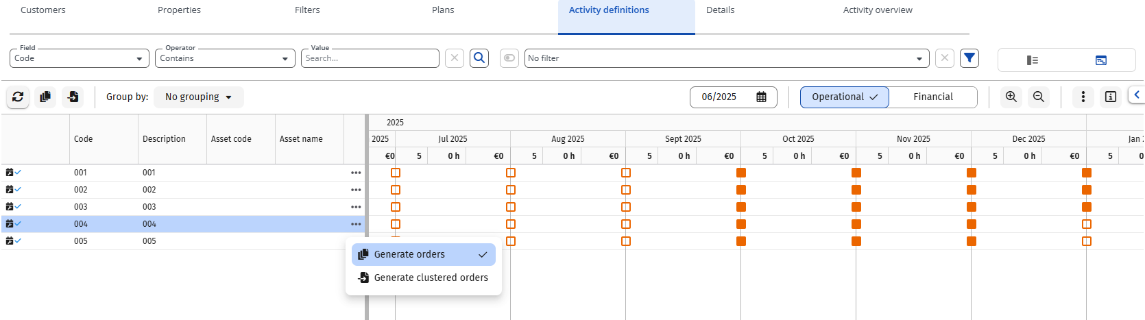
Task: Switch to Financial view
Action: pyautogui.click(x=932, y=97)
